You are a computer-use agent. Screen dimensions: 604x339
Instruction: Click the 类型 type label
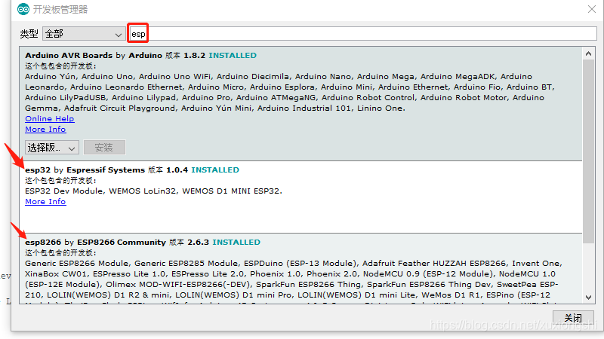(x=29, y=34)
